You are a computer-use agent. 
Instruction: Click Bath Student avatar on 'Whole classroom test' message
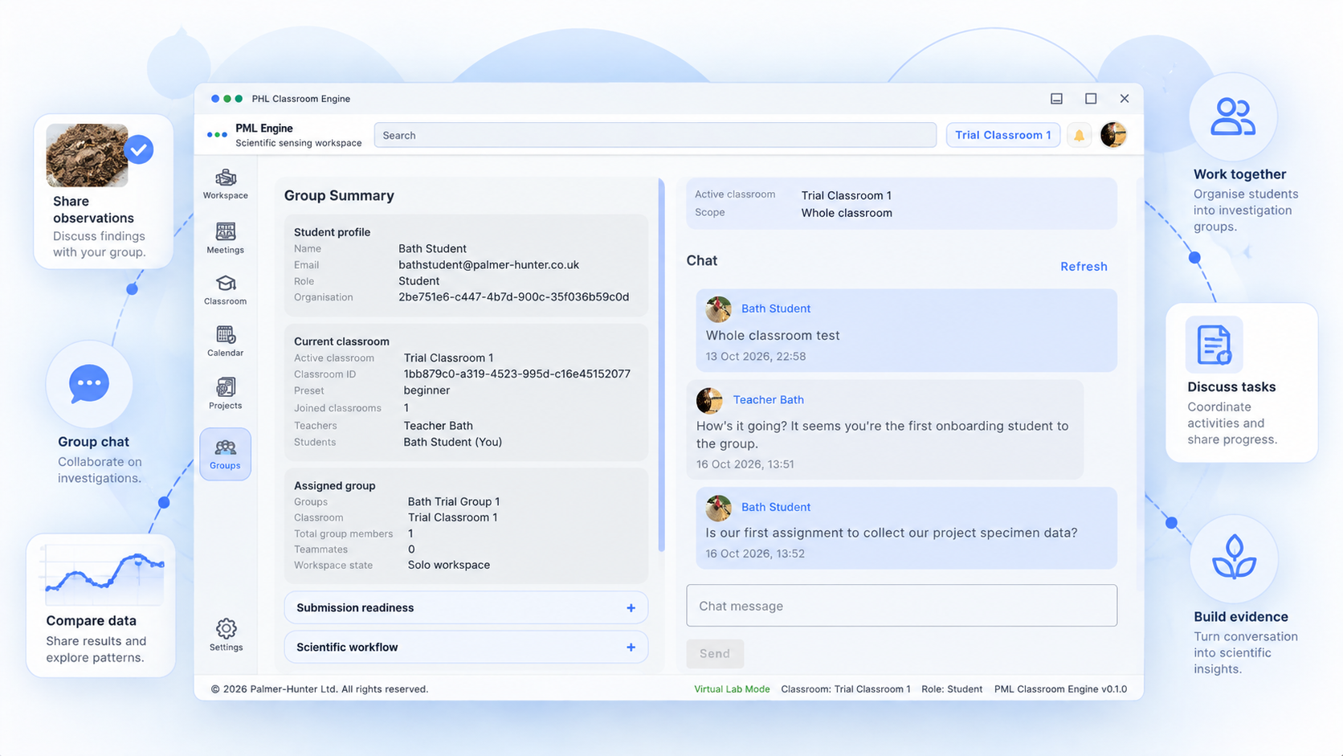click(718, 309)
